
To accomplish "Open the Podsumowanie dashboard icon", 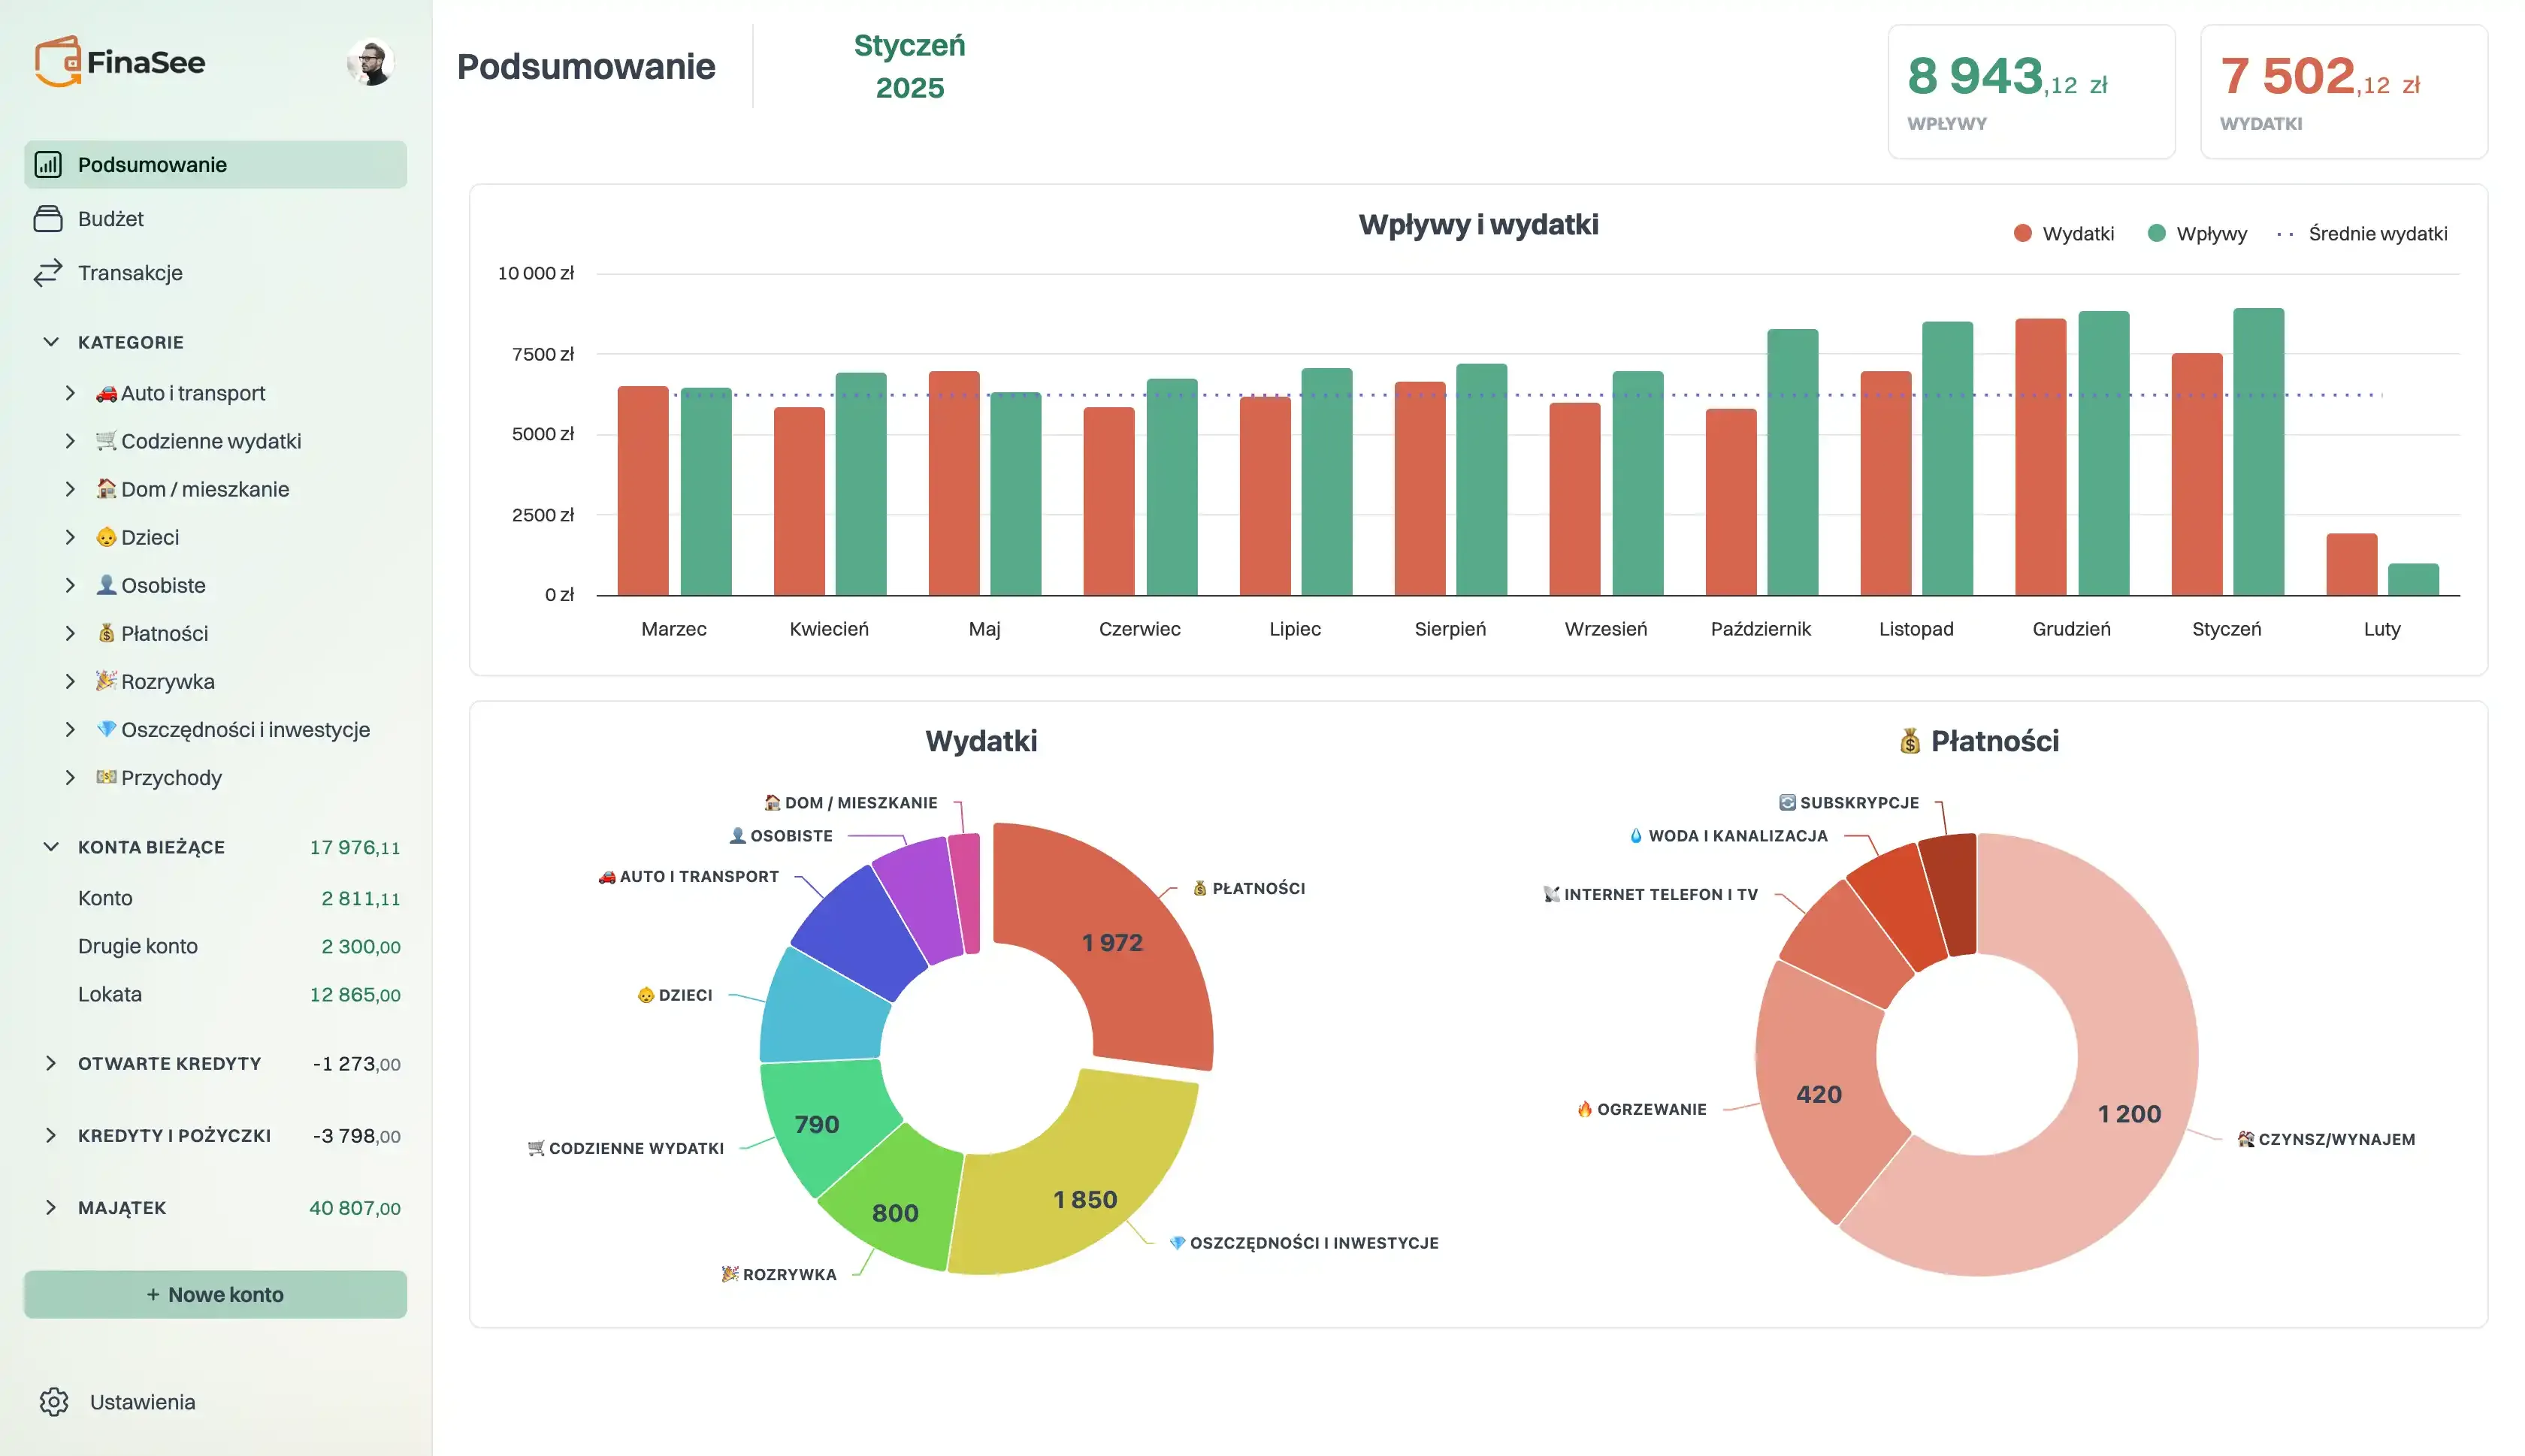I will tap(50, 164).
